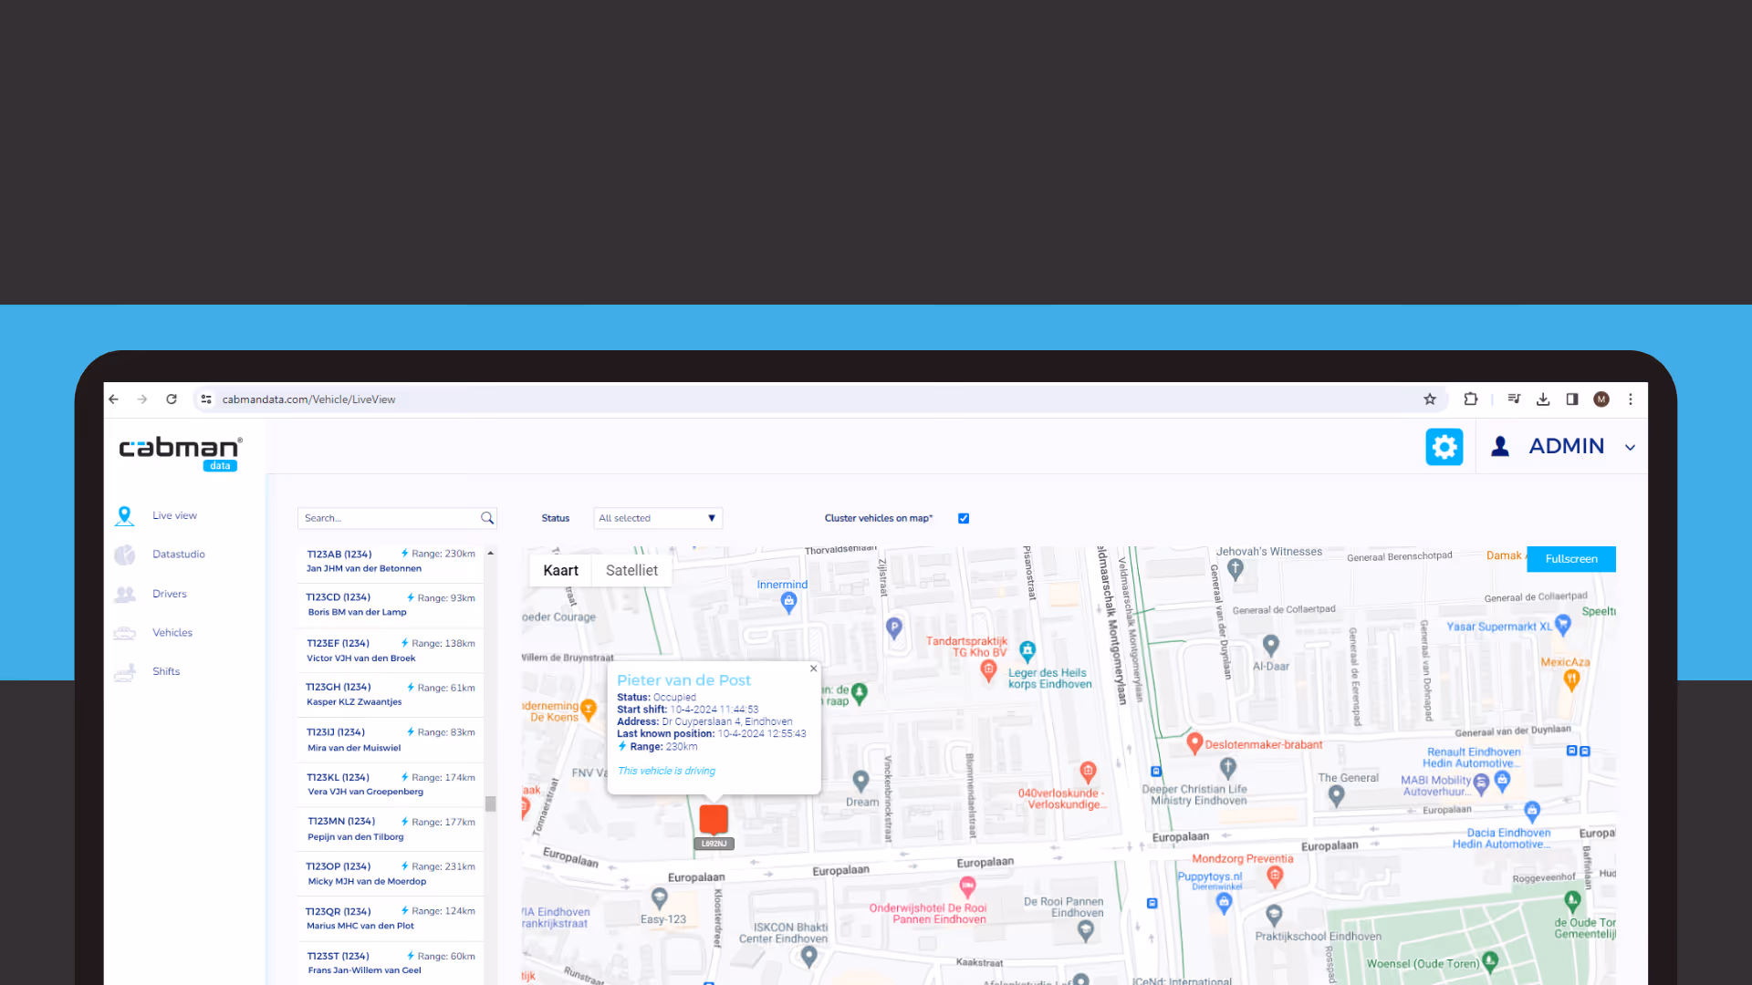This screenshot has height=985, width=1752.
Task: Open the Drivers section icon
Action: click(x=125, y=595)
